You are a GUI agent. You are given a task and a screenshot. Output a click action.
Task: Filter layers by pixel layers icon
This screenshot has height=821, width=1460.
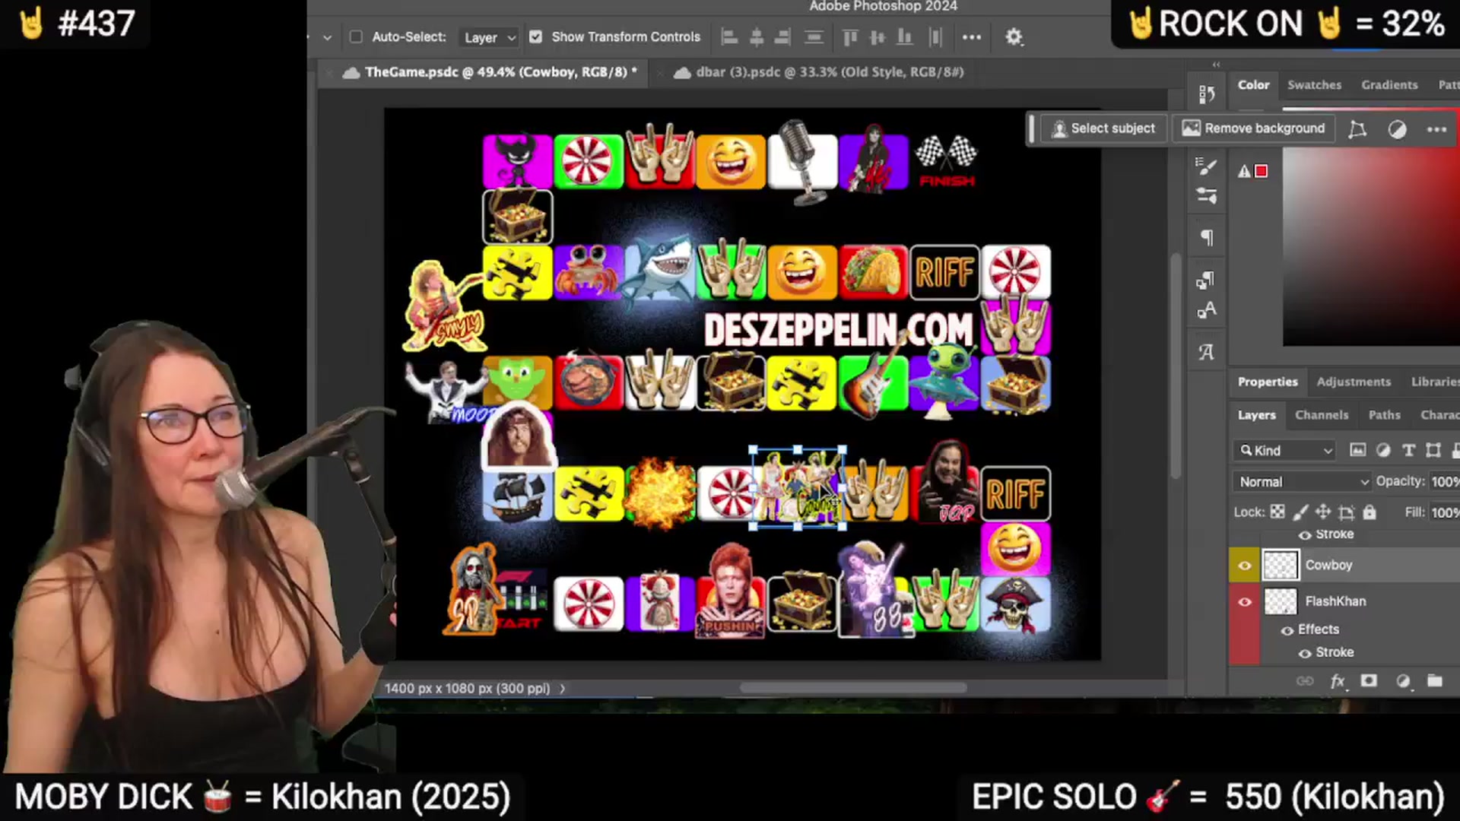pos(1357,450)
